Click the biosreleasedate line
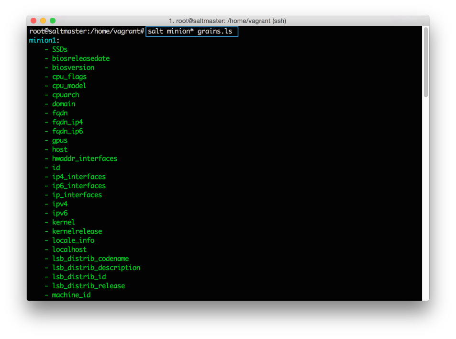456x339 pixels. tap(81, 58)
